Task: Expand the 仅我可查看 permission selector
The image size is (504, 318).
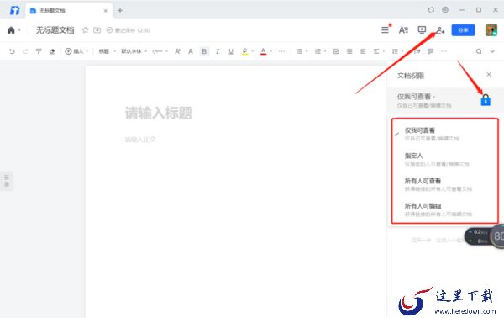Action: (417, 97)
